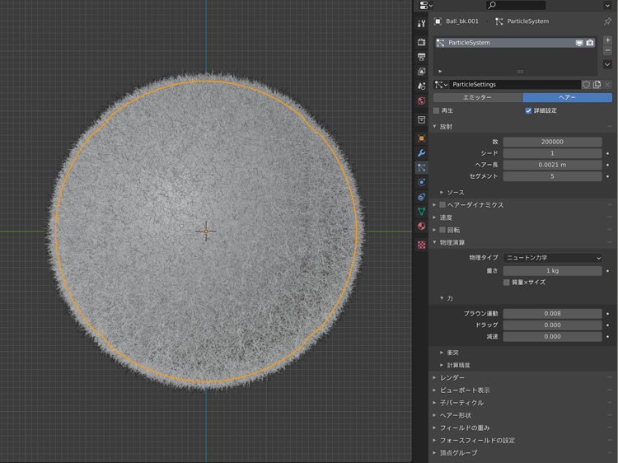Viewport: 618px width, 463px height.
Task: Open the 物理タイプ dropdown
Action: [x=553, y=258]
